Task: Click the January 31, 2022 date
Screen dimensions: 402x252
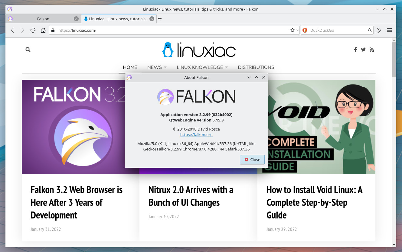Action: click(x=46, y=229)
